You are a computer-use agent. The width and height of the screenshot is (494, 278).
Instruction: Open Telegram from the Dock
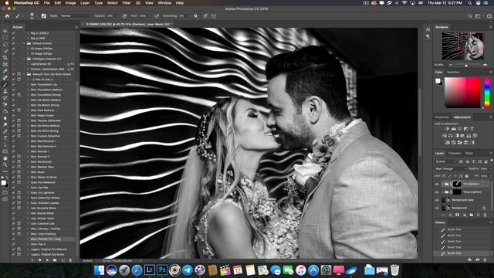[x=188, y=270]
